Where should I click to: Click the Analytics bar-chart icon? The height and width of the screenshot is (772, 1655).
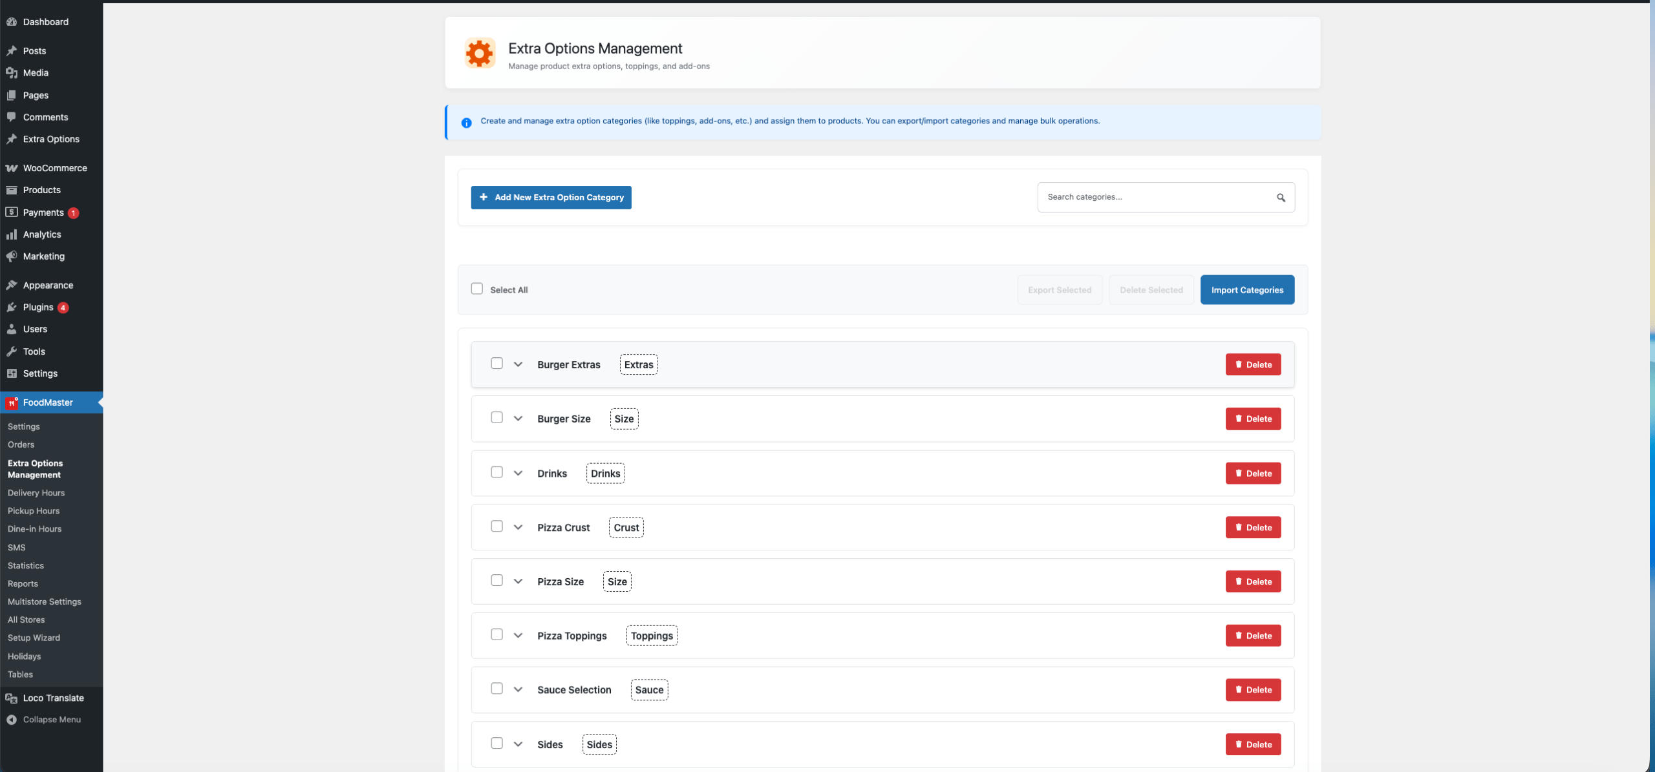[12, 234]
